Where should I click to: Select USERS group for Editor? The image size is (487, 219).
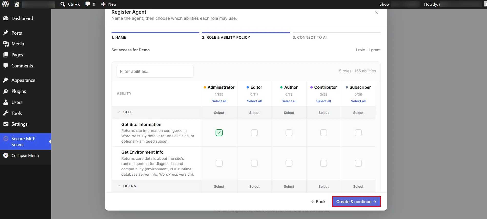254,186
